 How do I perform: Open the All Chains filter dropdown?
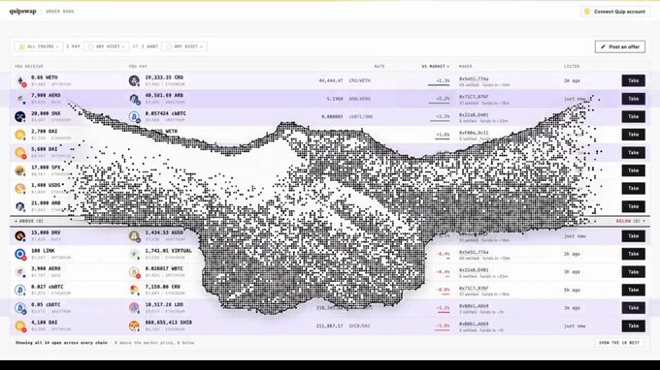click(39, 46)
